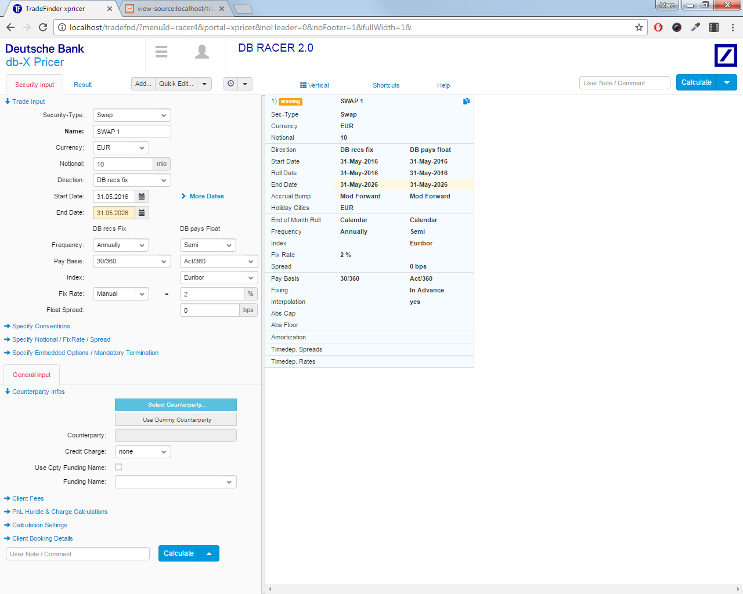Open the hamburger menu icon
Image resolution: width=743 pixels, height=594 pixels.
tap(161, 52)
